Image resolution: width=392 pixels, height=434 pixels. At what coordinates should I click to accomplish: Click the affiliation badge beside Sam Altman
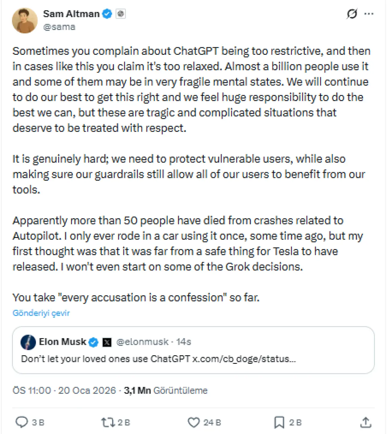point(121,14)
